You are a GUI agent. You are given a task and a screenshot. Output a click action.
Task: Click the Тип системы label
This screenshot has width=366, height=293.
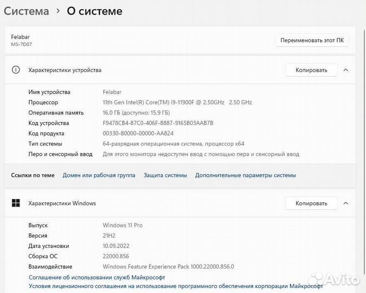[46, 144]
